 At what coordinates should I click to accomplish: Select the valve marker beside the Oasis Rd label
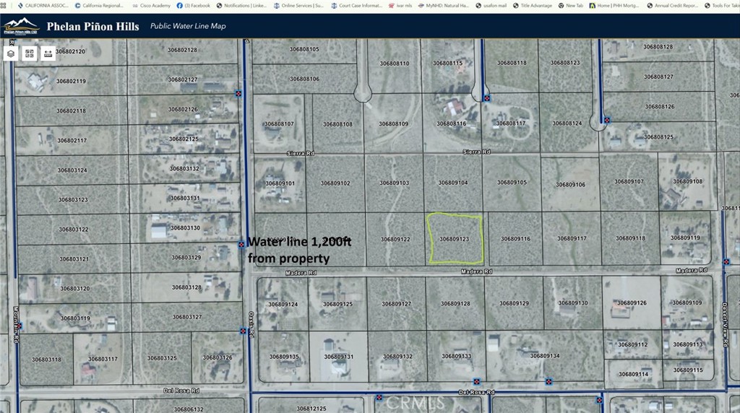pos(243,331)
